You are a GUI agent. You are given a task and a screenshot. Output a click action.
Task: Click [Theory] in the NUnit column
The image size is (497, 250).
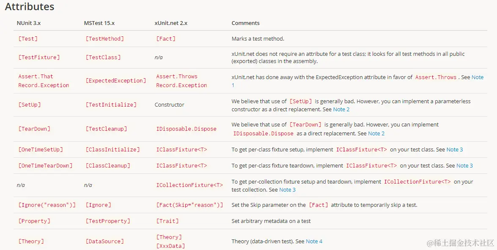[x=31, y=242]
